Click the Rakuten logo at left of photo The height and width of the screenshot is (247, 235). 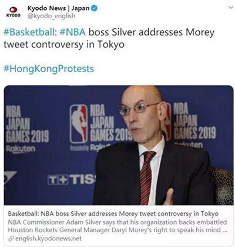[21, 149]
